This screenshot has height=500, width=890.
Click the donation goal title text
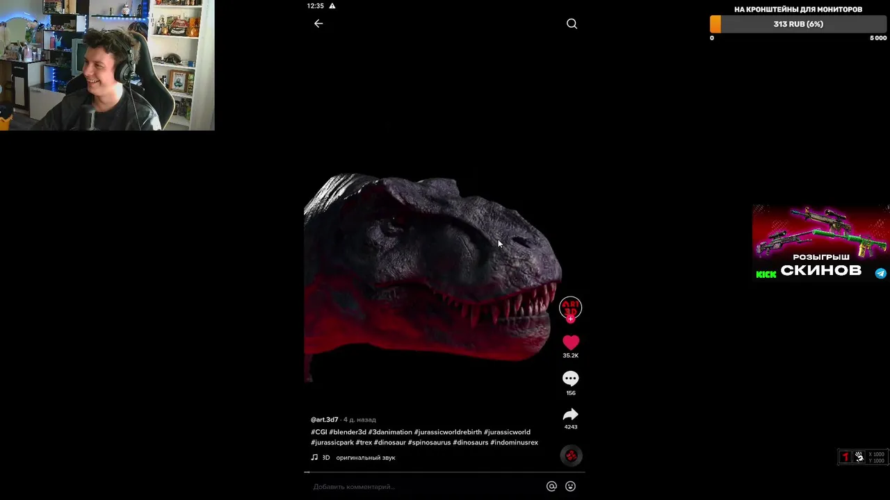click(x=798, y=9)
